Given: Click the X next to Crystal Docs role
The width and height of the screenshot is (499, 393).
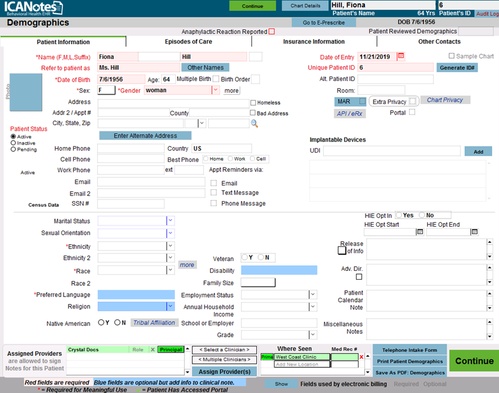Looking at the screenshot, I should tap(152, 350).
